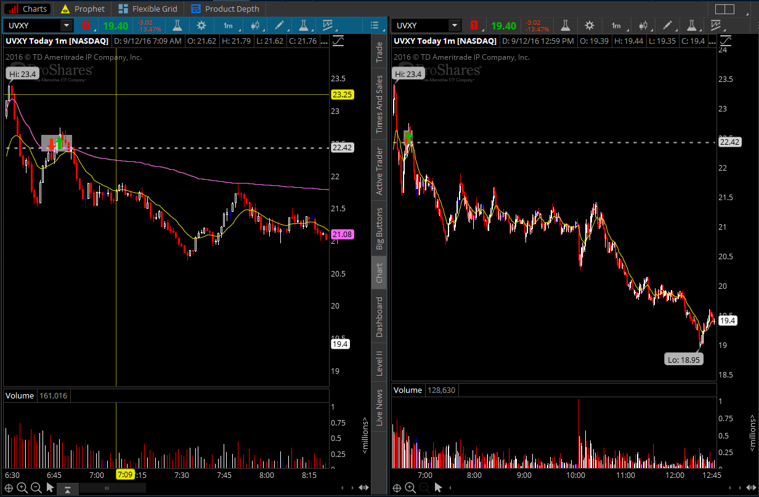Switch to the Prophet tab
This screenshot has height=497, width=759.
coord(83,9)
